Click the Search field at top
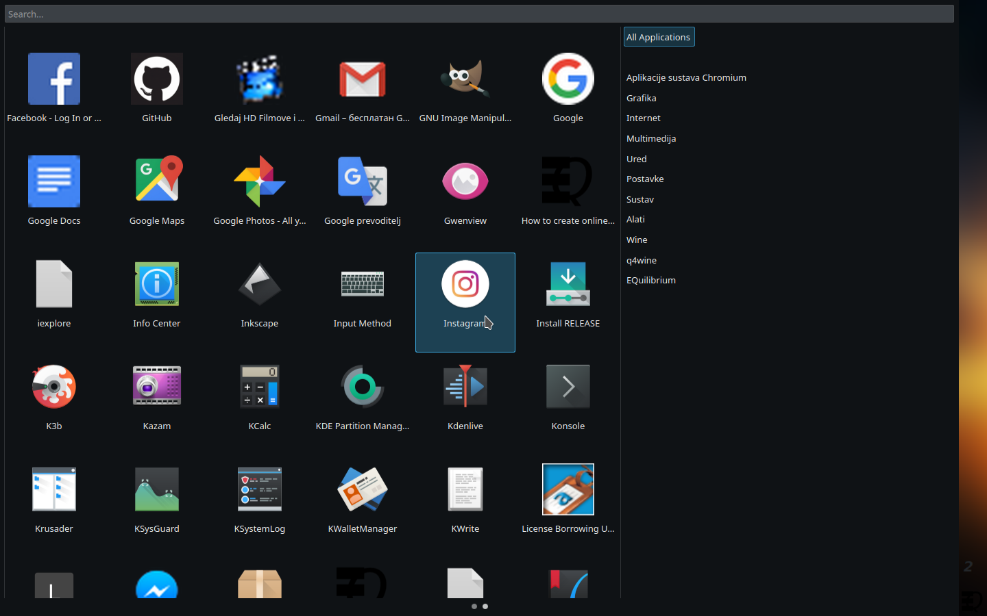Screen dimensions: 987x616 click(x=479, y=14)
